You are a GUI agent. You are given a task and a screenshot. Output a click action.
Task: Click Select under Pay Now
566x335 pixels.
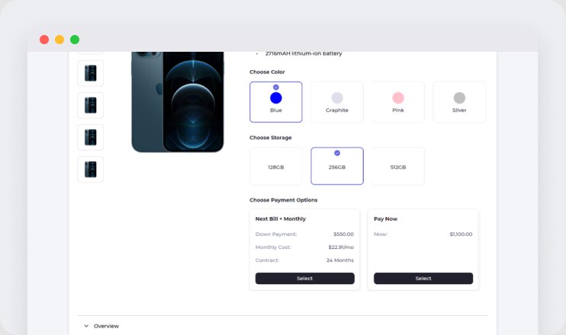tap(423, 278)
